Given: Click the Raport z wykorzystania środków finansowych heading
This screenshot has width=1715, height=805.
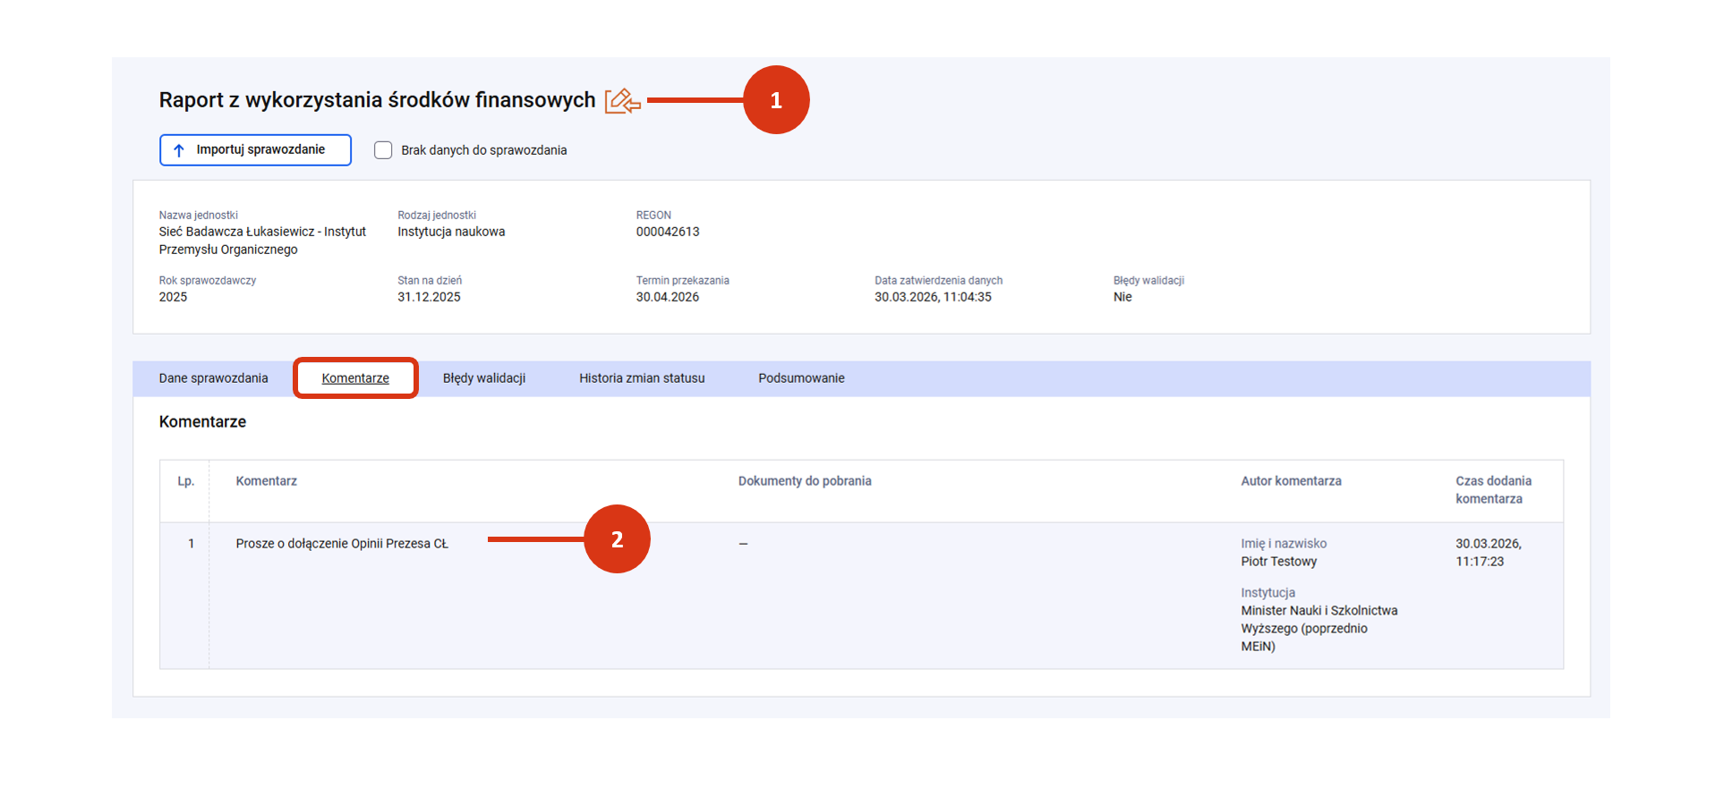Looking at the screenshot, I should pos(377,100).
